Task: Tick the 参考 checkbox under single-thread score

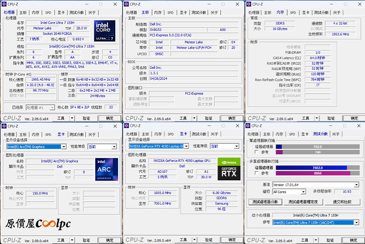Action: (256, 152)
